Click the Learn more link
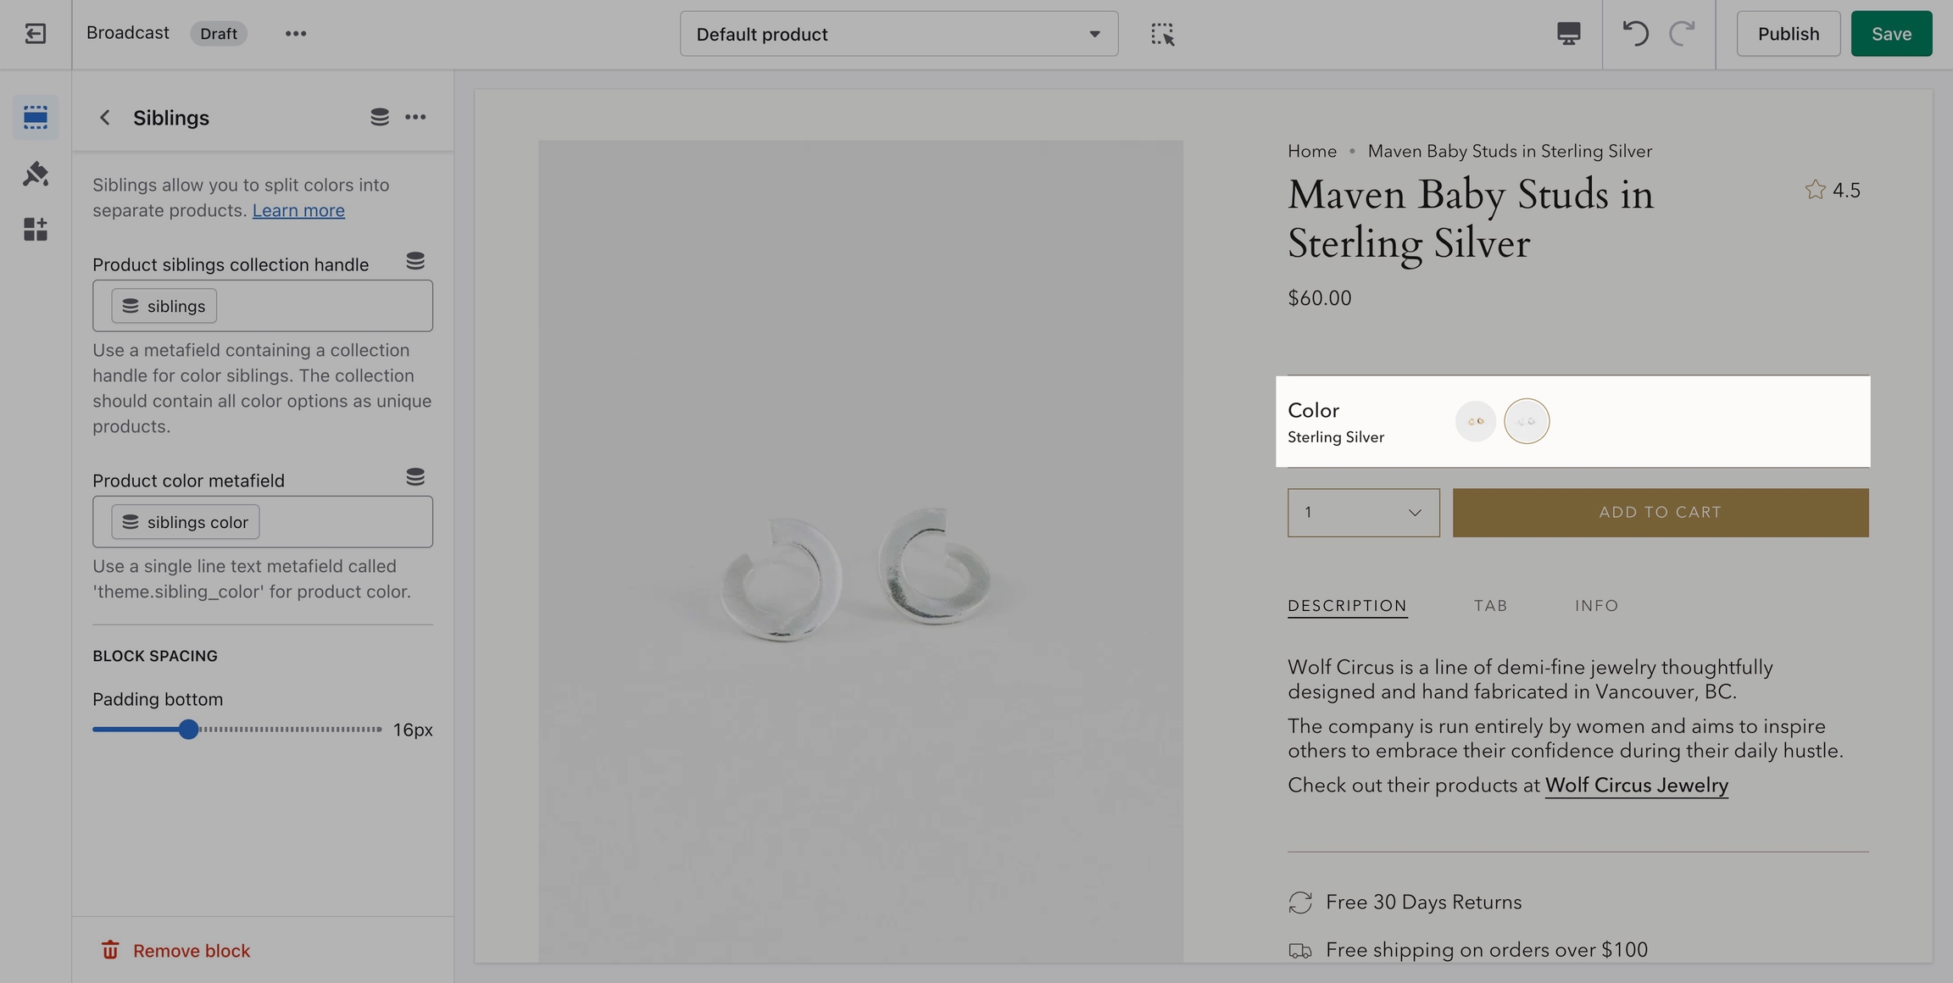Screen dimensions: 1953x983 298,210
